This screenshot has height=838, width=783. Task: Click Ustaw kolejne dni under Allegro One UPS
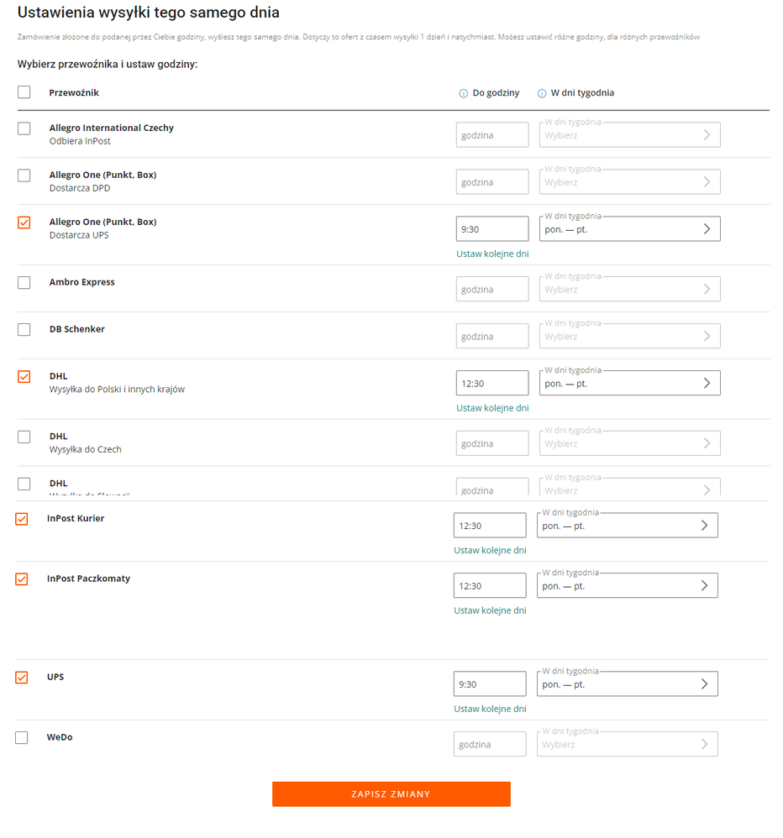(x=492, y=254)
